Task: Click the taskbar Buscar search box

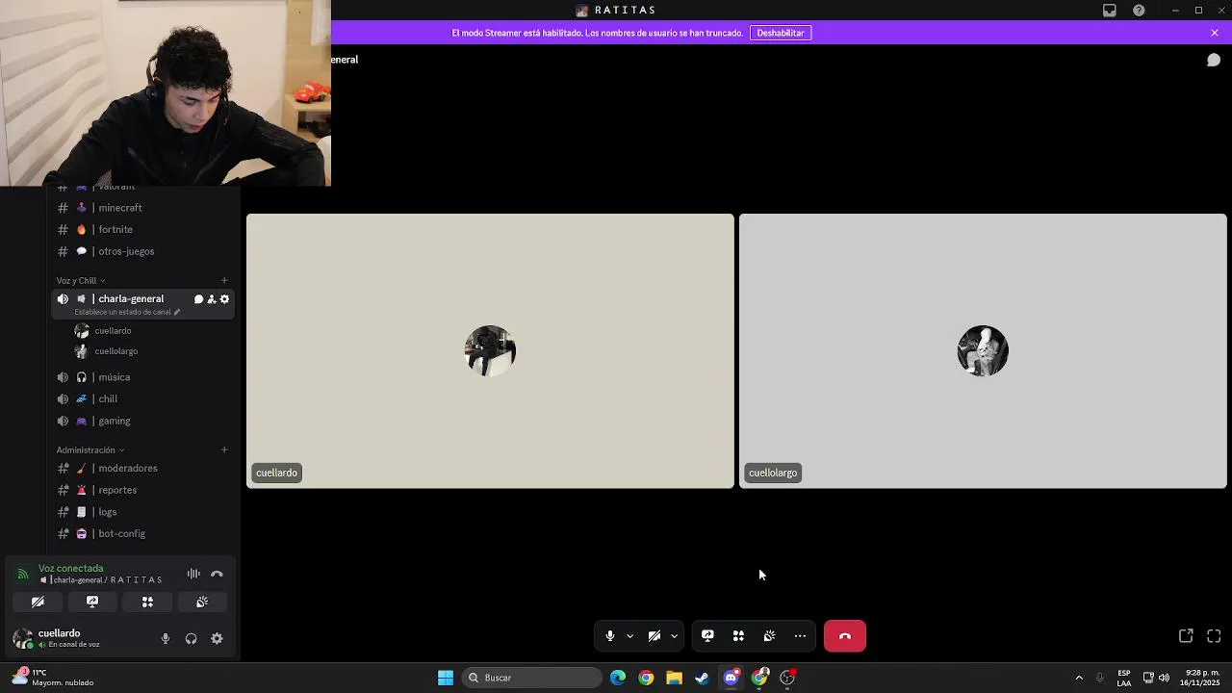Action: point(531,678)
